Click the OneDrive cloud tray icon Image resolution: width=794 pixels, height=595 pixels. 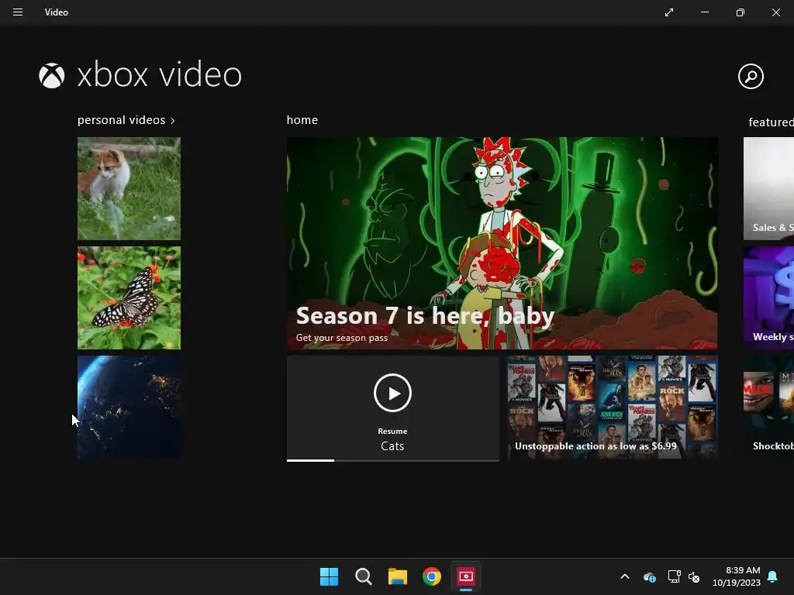649,576
